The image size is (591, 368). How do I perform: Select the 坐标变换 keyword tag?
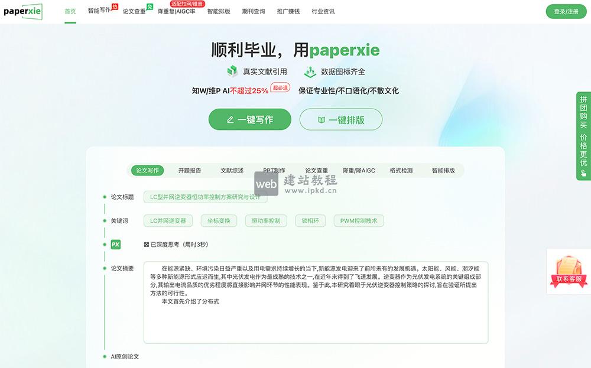[219, 221]
